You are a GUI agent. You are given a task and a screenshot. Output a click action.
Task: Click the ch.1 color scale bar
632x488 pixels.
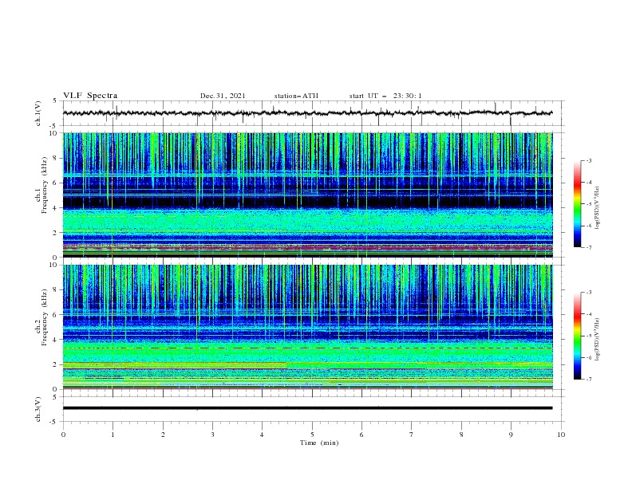point(577,204)
